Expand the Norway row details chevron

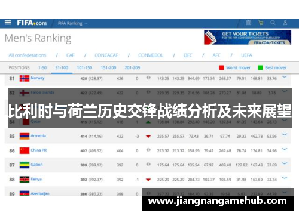[x=285, y=77]
